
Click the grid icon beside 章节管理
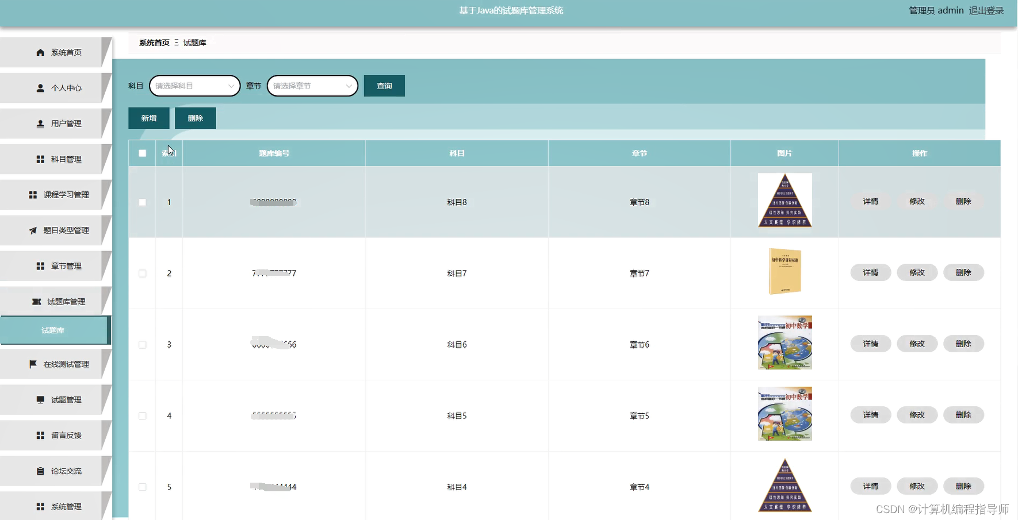click(x=40, y=266)
